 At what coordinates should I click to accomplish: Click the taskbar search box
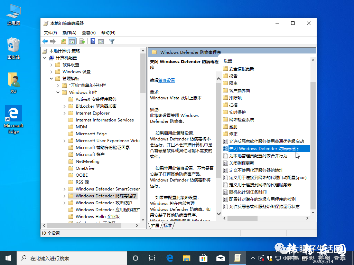tap(72, 258)
